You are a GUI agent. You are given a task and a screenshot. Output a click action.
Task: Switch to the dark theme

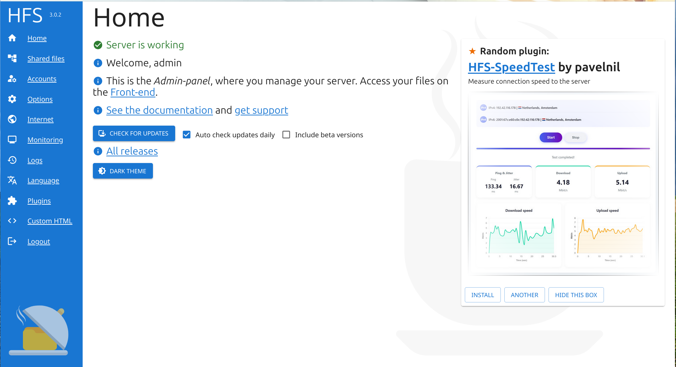pyautogui.click(x=123, y=171)
